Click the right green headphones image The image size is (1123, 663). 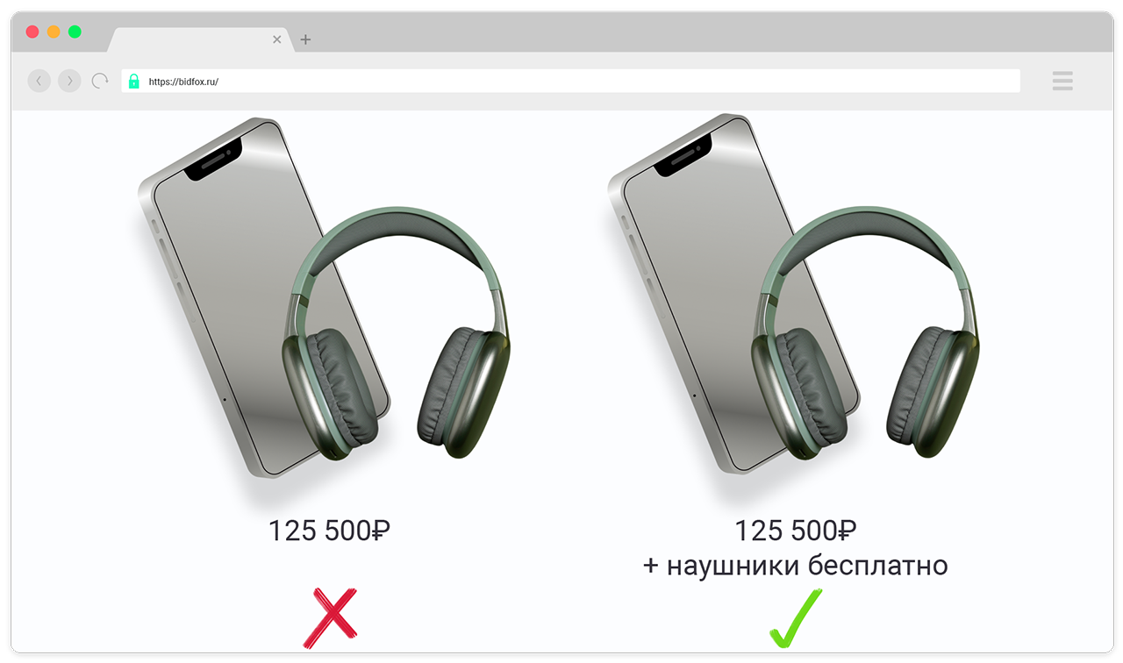tap(866, 333)
